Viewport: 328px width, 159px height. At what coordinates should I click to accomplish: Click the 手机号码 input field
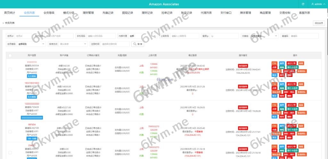tap(101, 36)
